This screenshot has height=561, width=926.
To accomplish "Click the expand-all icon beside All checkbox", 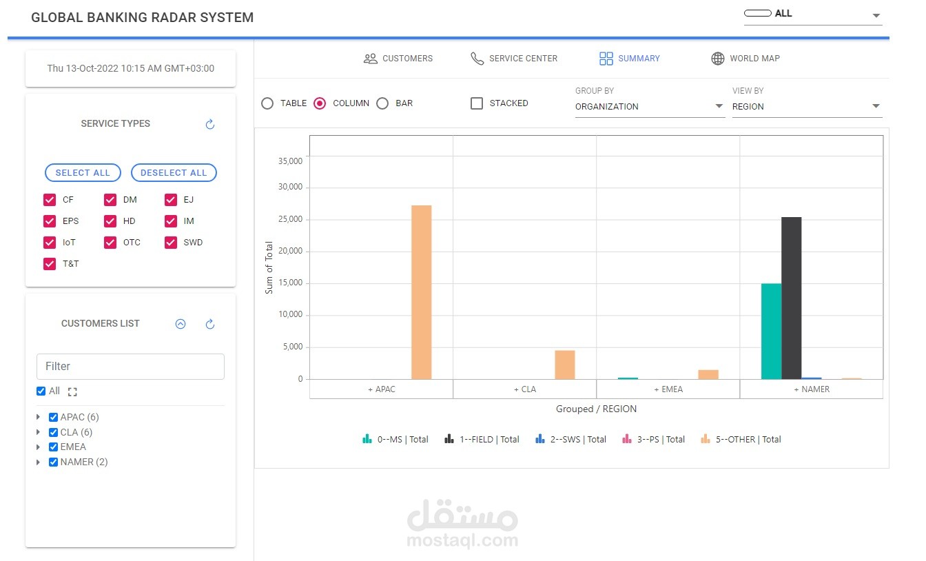I will (x=72, y=391).
